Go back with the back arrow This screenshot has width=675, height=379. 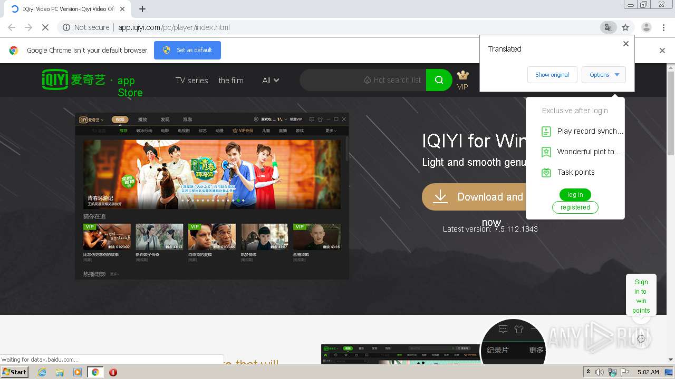click(12, 27)
